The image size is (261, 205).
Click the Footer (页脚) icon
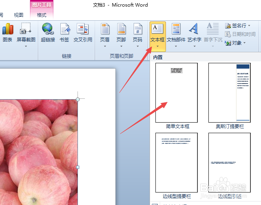121,29
